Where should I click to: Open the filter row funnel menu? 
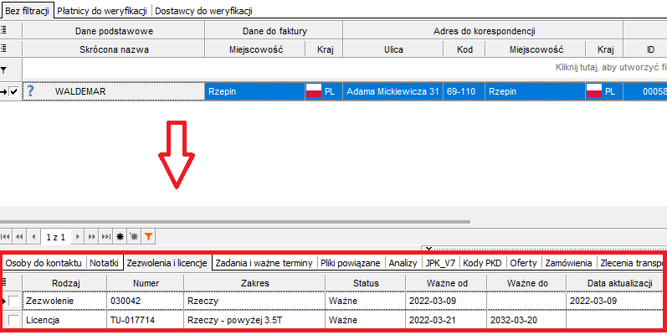point(5,69)
